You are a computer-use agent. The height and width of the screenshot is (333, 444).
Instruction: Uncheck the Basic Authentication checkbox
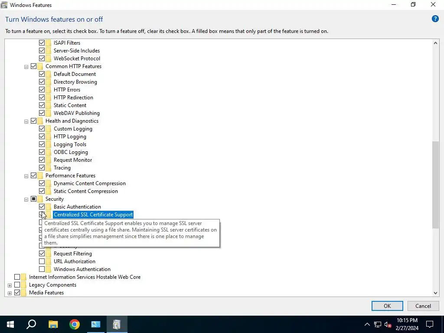42,207
